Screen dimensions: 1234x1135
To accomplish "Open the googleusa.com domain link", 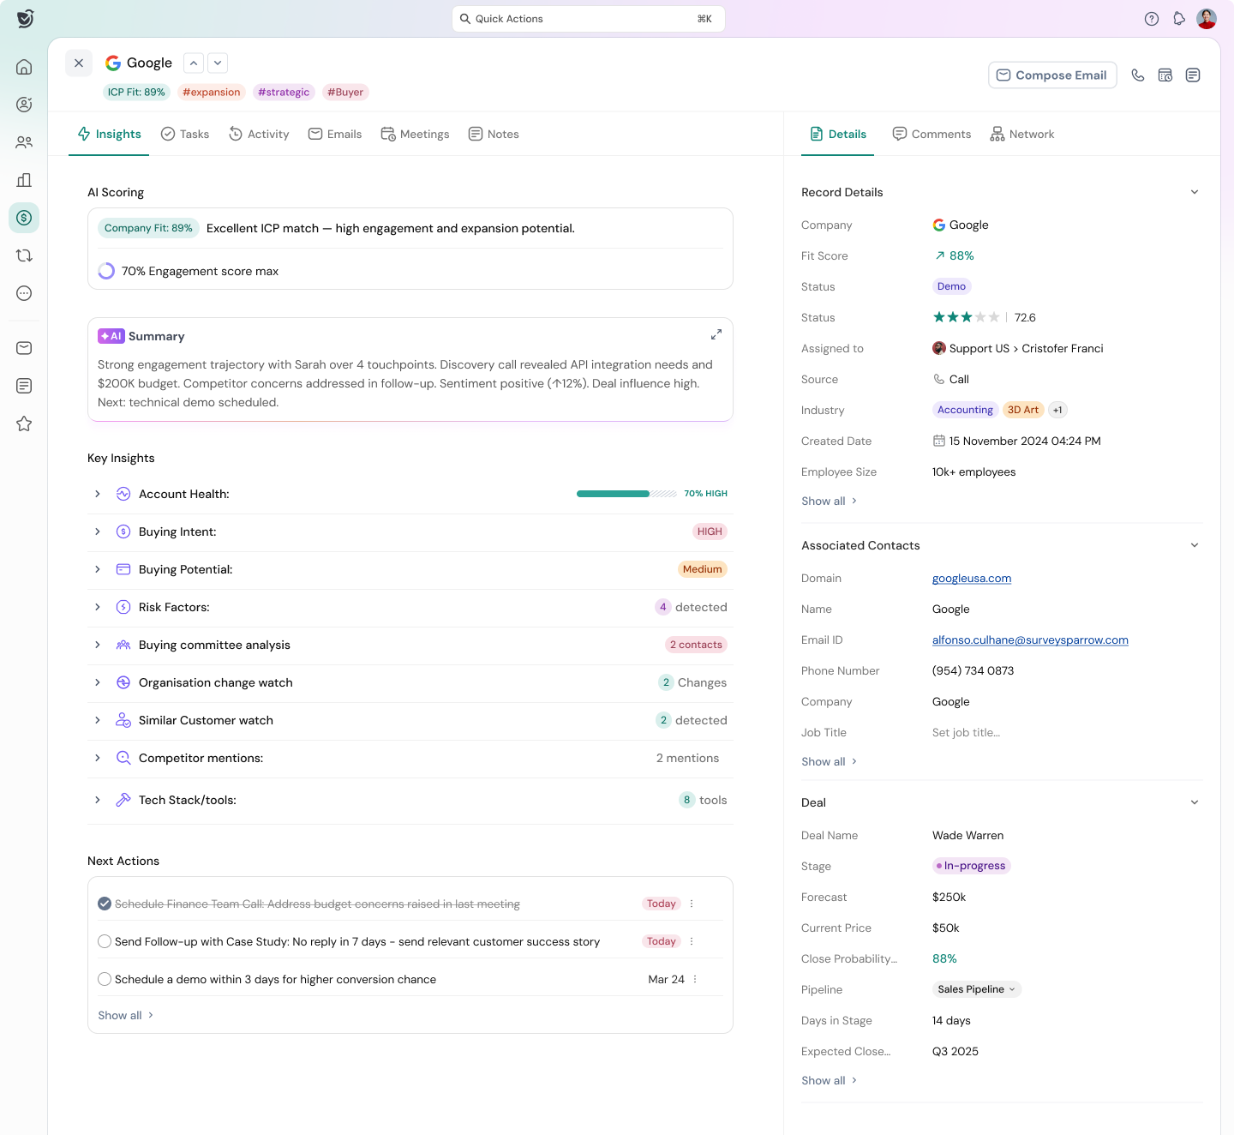I will click(x=972, y=579).
